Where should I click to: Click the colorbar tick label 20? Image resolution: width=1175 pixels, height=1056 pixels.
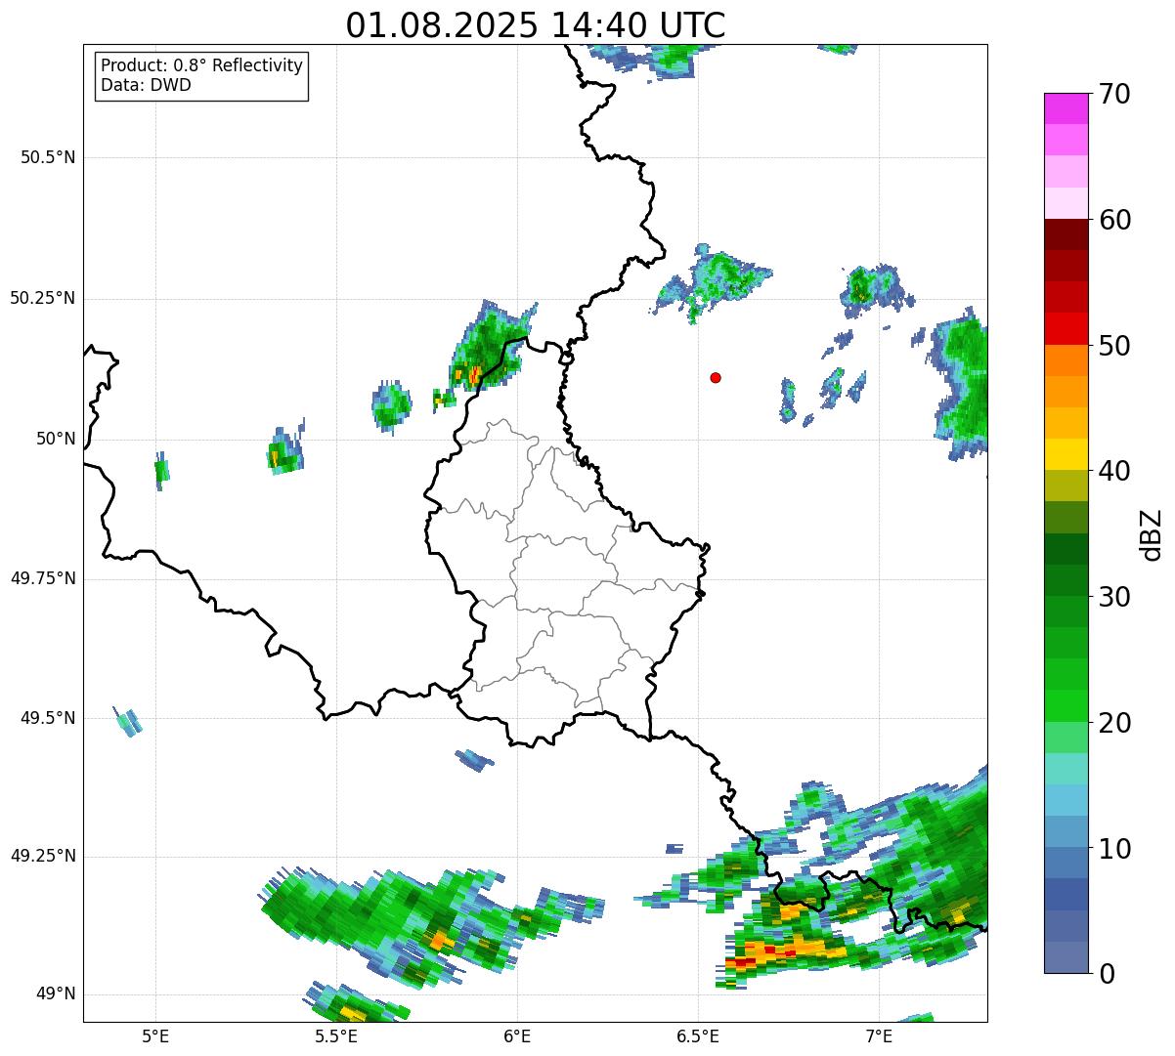point(1114,723)
